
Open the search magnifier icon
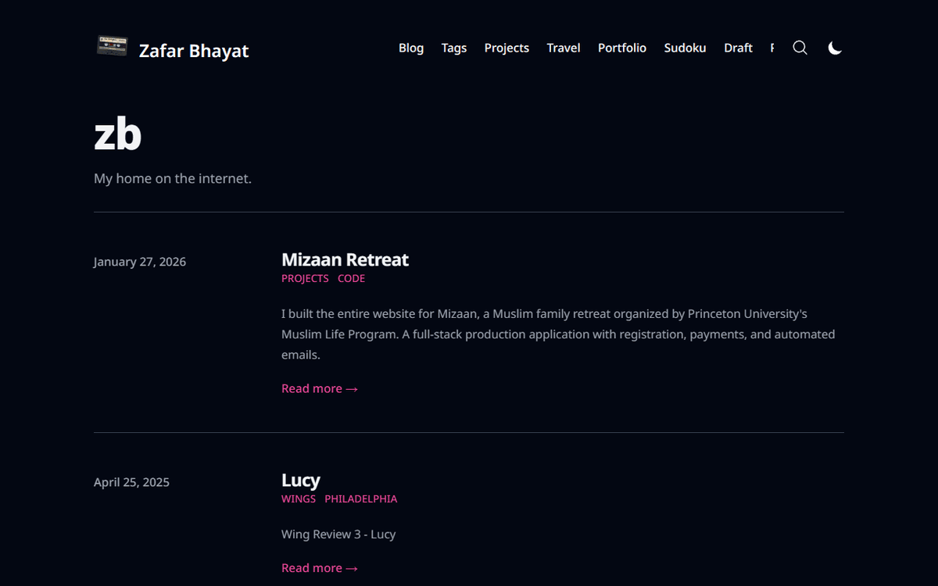[x=800, y=48]
